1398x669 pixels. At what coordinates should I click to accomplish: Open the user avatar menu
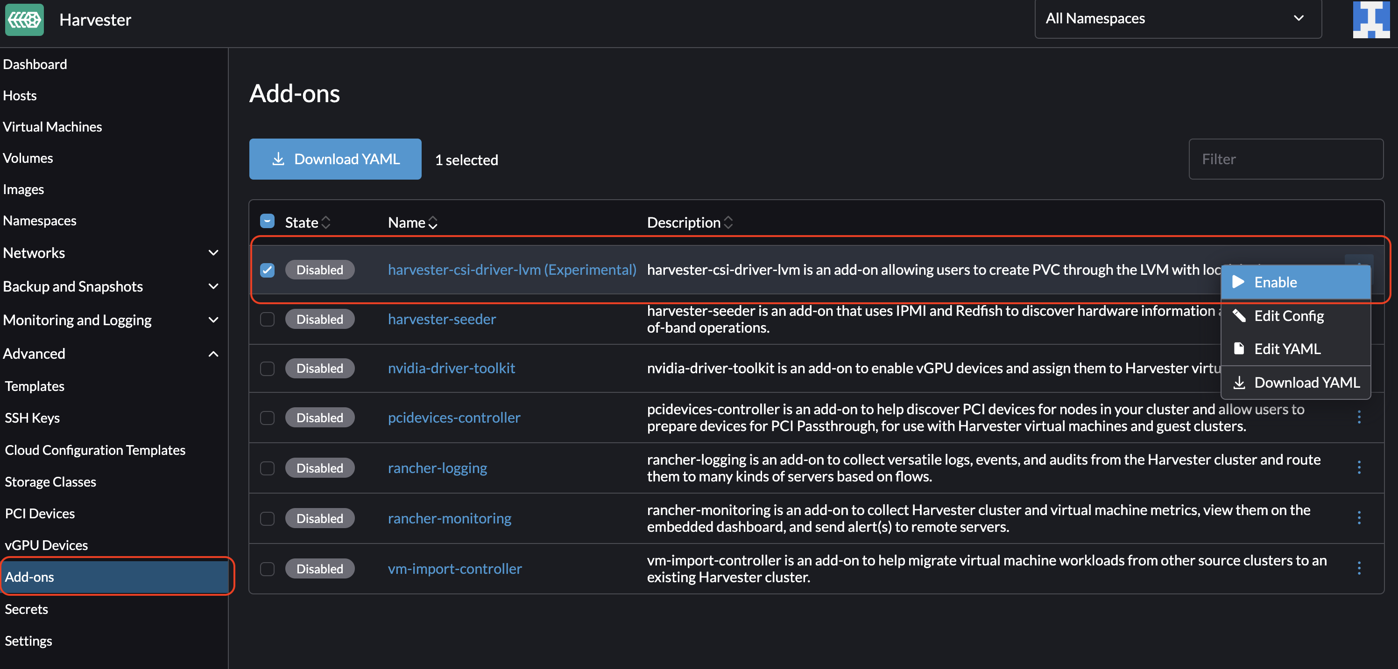(x=1370, y=20)
